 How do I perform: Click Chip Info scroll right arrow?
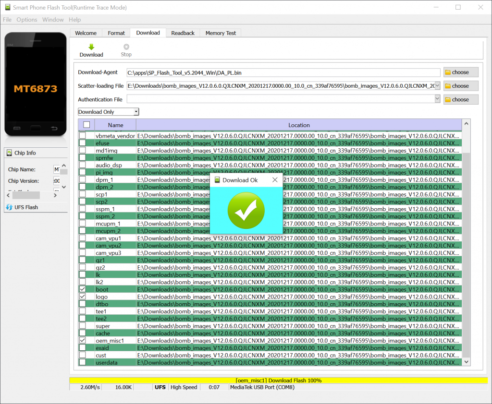click(55, 195)
